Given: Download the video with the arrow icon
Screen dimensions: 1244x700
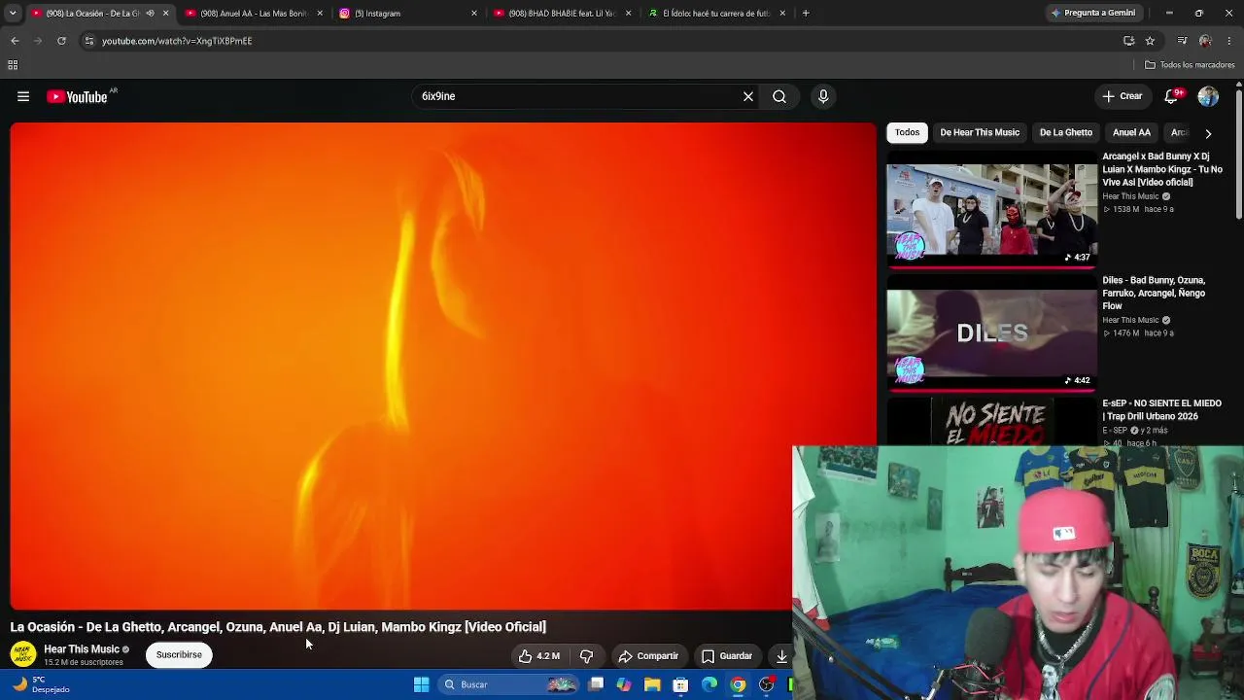Looking at the screenshot, I should pyautogui.click(x=781, y=656).
